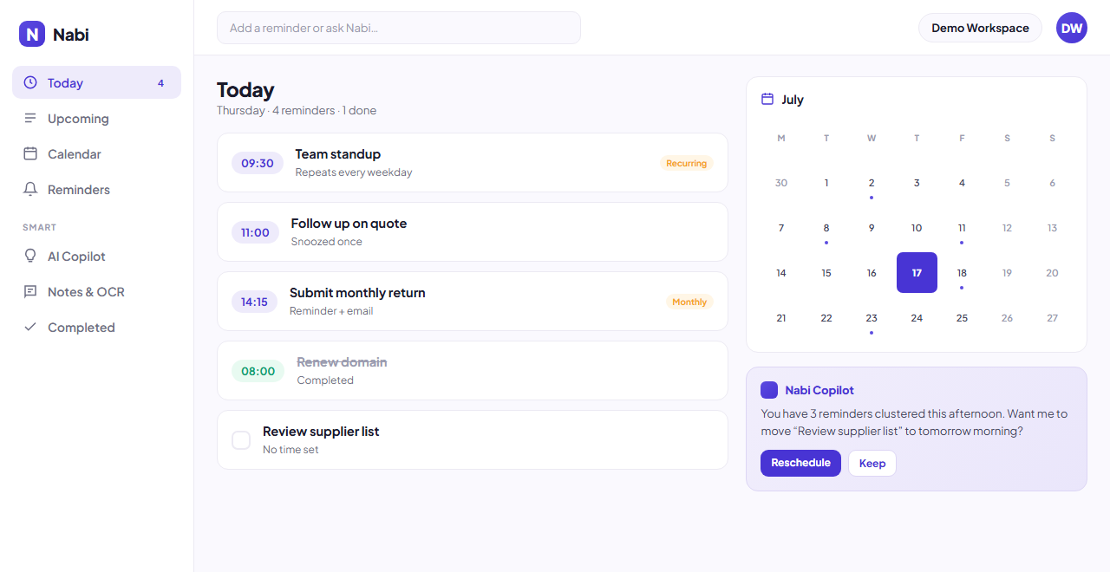Viewport: 1110px width, 572px height.
Task: Click the 09:30 time badge
Action: (258, 163)
